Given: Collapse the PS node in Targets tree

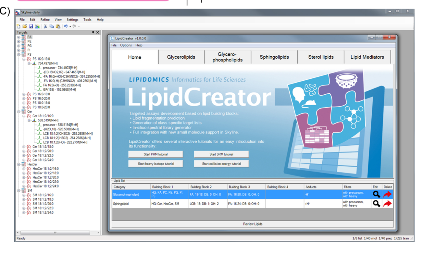Looking at the screenshot, I should pyautogui.click(x=19, y=55).
